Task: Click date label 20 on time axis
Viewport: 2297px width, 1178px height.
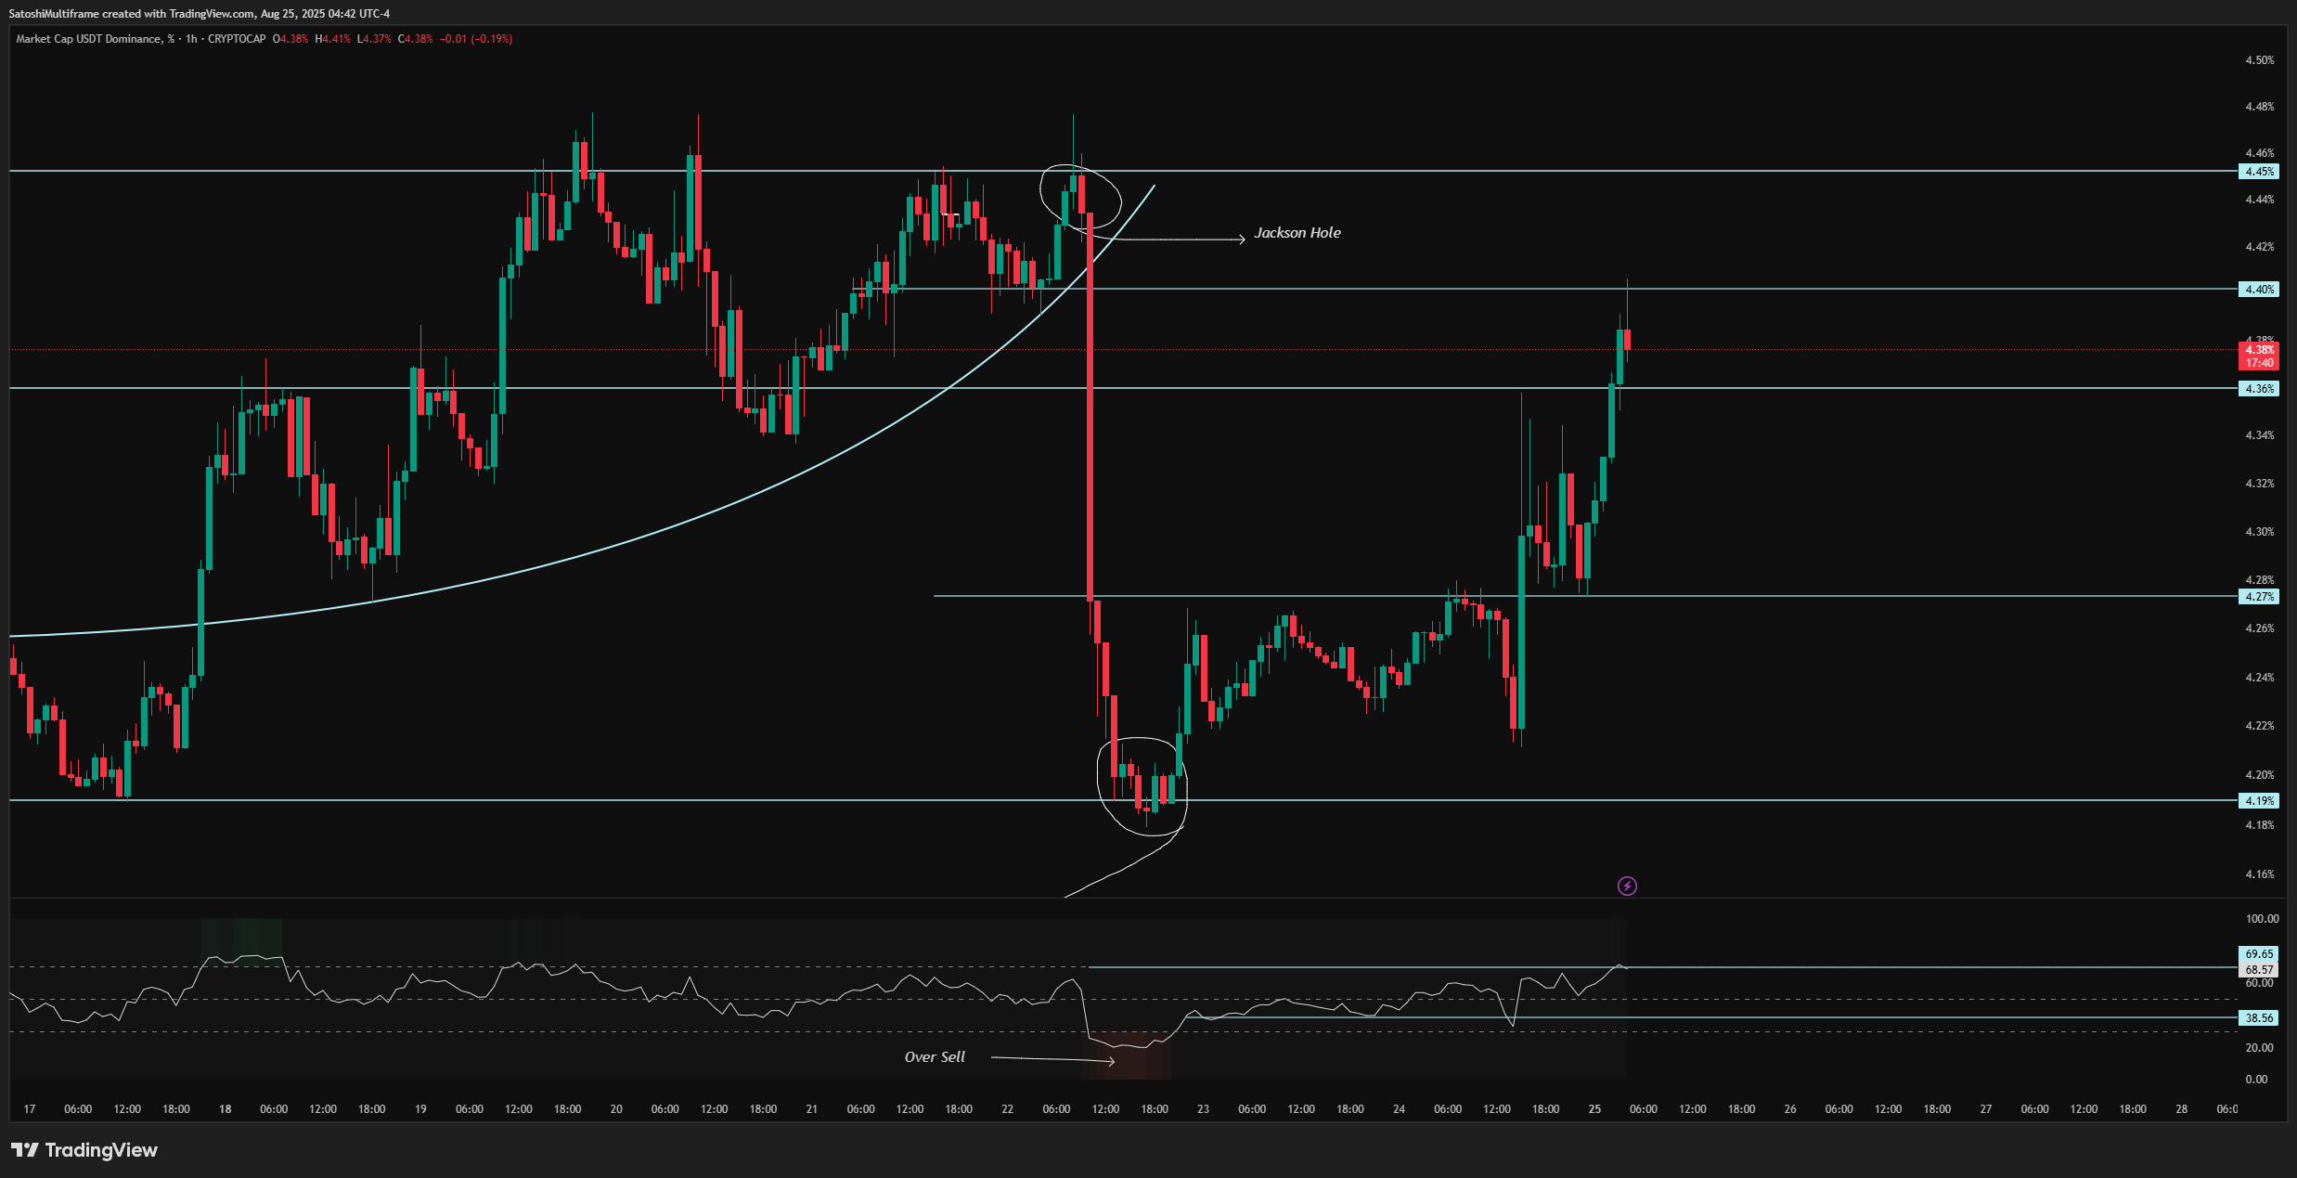Action: [616, 1109]
